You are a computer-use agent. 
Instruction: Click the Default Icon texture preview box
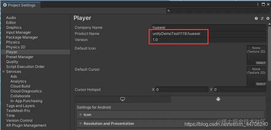[x=257, y=55]
